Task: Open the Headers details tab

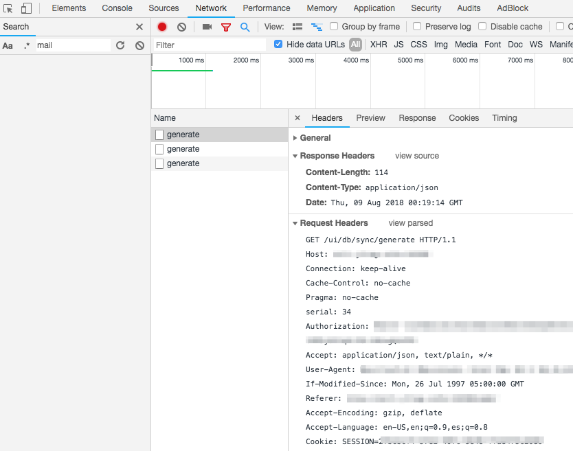Action: 327,118
